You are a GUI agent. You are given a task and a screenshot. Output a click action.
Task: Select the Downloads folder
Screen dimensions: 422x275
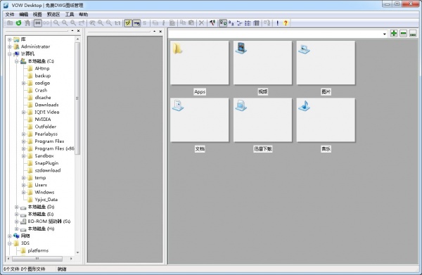pos(46,105)
